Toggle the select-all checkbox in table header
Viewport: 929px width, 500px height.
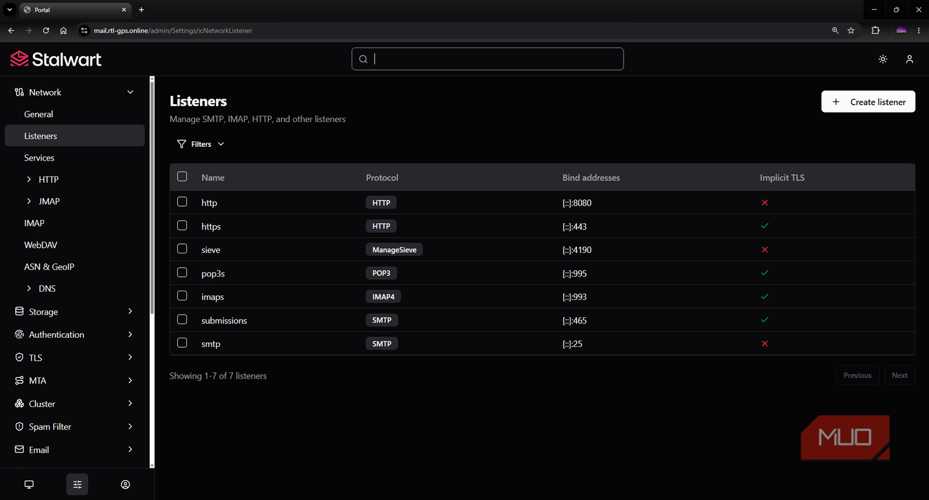tap(182, 177)
